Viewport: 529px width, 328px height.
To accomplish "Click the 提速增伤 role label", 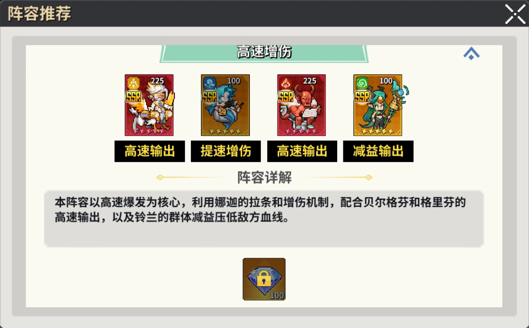I will coord(226,151).
